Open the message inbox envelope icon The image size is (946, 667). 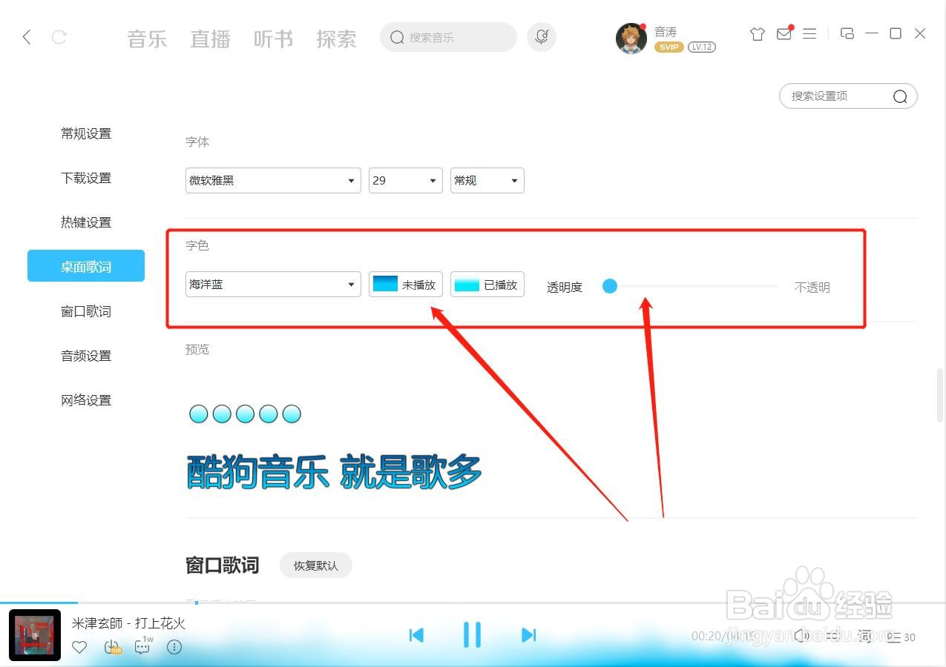[784, 34]
